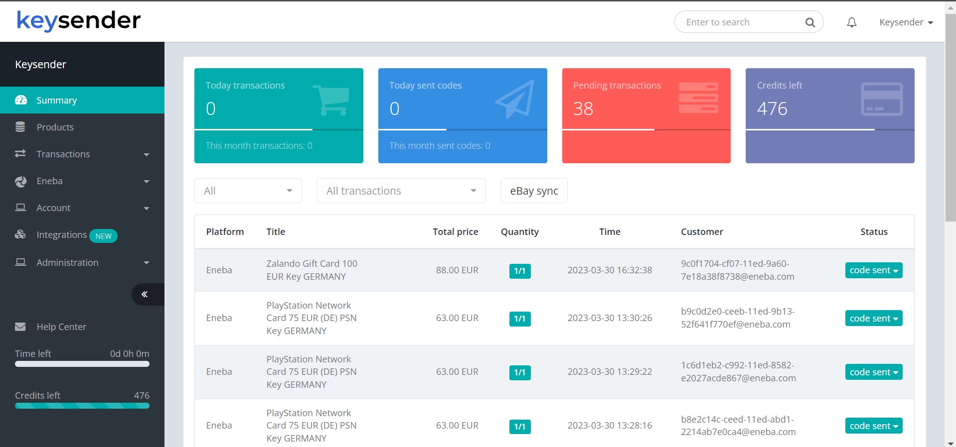Click 1/1 quantity badge for 13:28:16 row
The width and height of the screenshot is (956, 447).
[x=520, y=426]
